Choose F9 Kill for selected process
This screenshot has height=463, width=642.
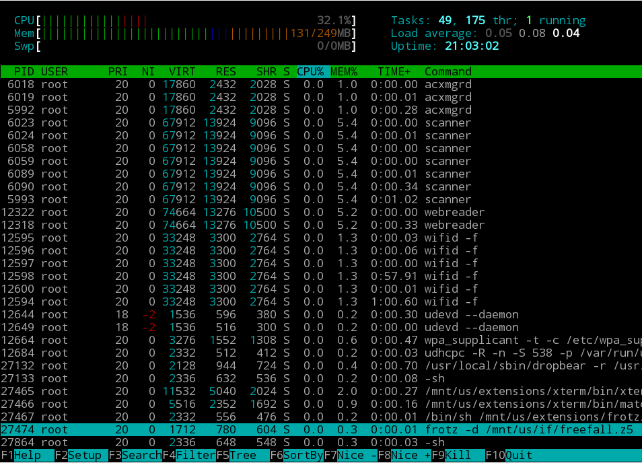(x=458, y=455)
